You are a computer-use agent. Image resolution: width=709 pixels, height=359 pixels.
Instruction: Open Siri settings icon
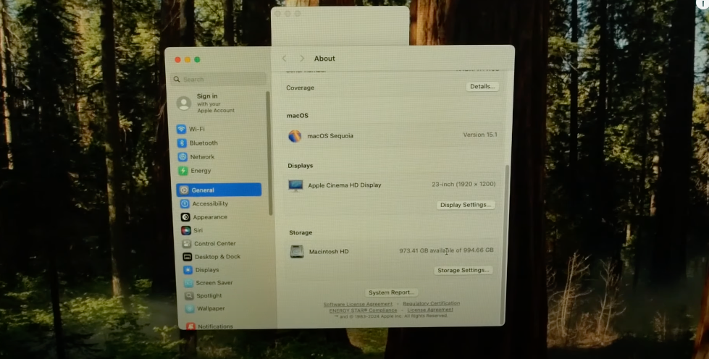coord(186,230)
